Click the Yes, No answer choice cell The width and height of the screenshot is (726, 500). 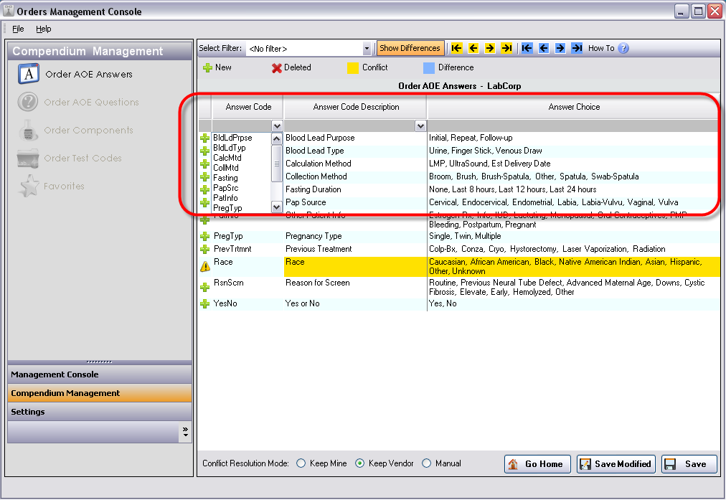[573, 303]
